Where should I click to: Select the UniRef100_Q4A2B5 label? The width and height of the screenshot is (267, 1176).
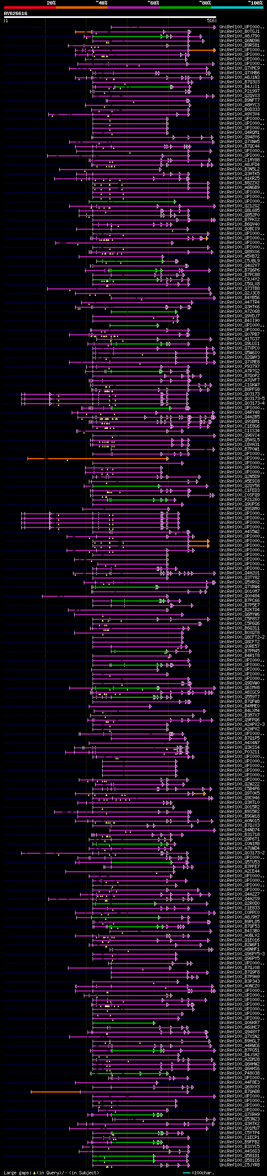coord(239,417)
